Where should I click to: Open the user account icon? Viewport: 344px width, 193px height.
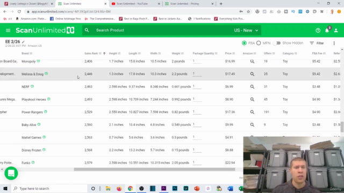[x=336, y=31]
